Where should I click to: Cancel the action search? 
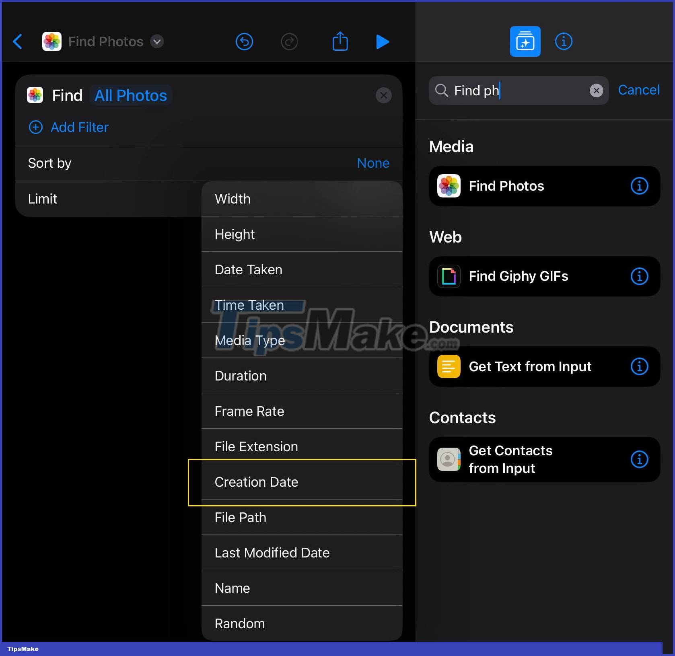coord(638,90)
